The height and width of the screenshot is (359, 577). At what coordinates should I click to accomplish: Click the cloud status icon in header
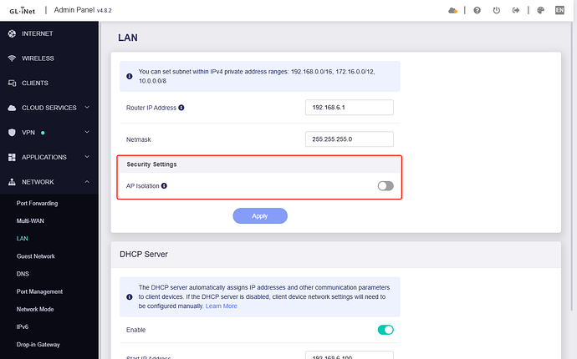[453, 11]
